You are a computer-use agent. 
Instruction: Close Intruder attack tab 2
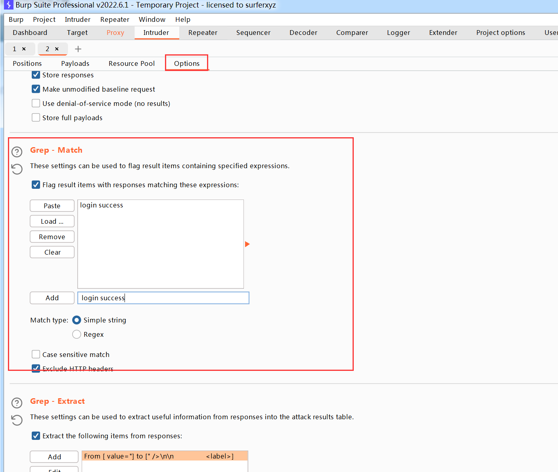click(x=57, y=49)
